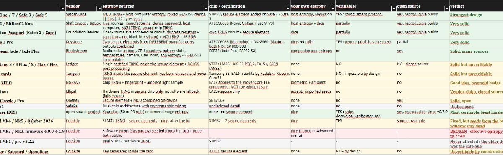Click the Solid, open verdict cell
This screenshot has height=155, width=503.
pos(476,101)
